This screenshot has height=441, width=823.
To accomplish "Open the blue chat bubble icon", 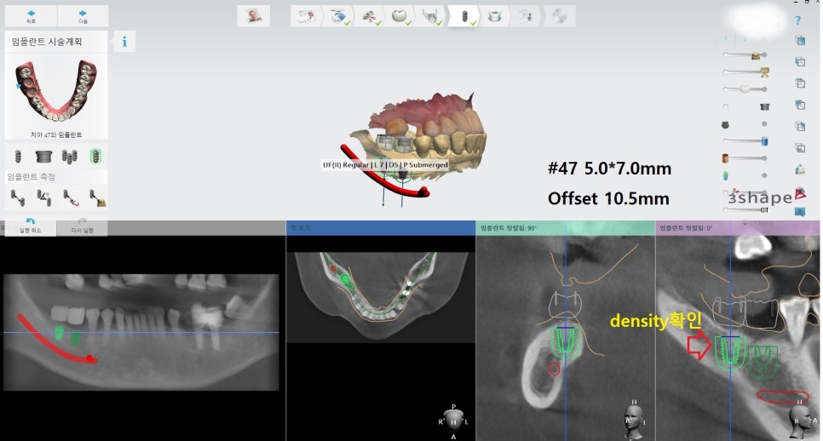I will point(800,212).
